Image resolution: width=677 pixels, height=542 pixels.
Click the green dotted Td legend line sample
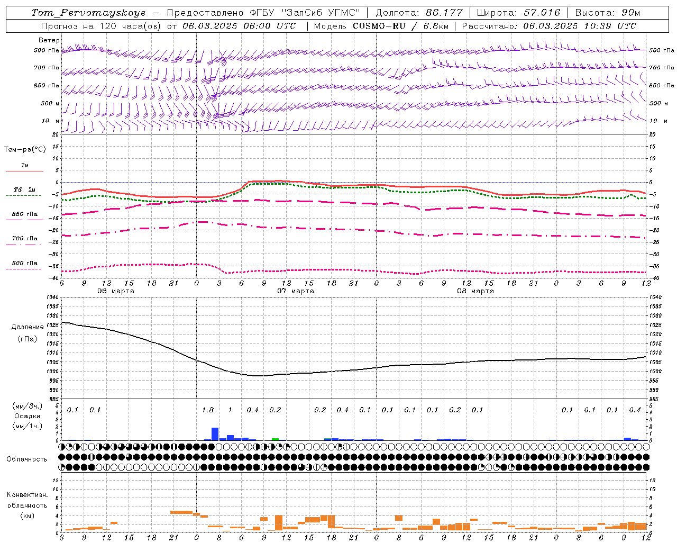(23, 195)
